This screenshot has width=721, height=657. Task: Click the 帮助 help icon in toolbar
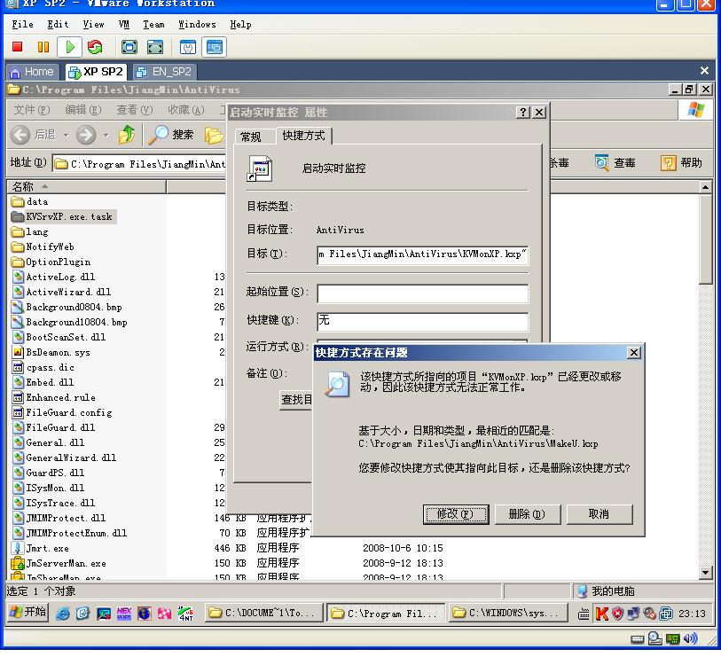coord(668,163)
